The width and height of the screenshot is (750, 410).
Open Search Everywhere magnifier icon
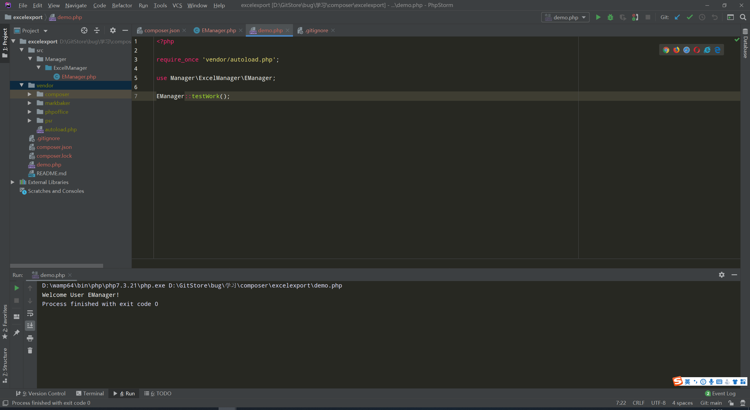point(743,17)
